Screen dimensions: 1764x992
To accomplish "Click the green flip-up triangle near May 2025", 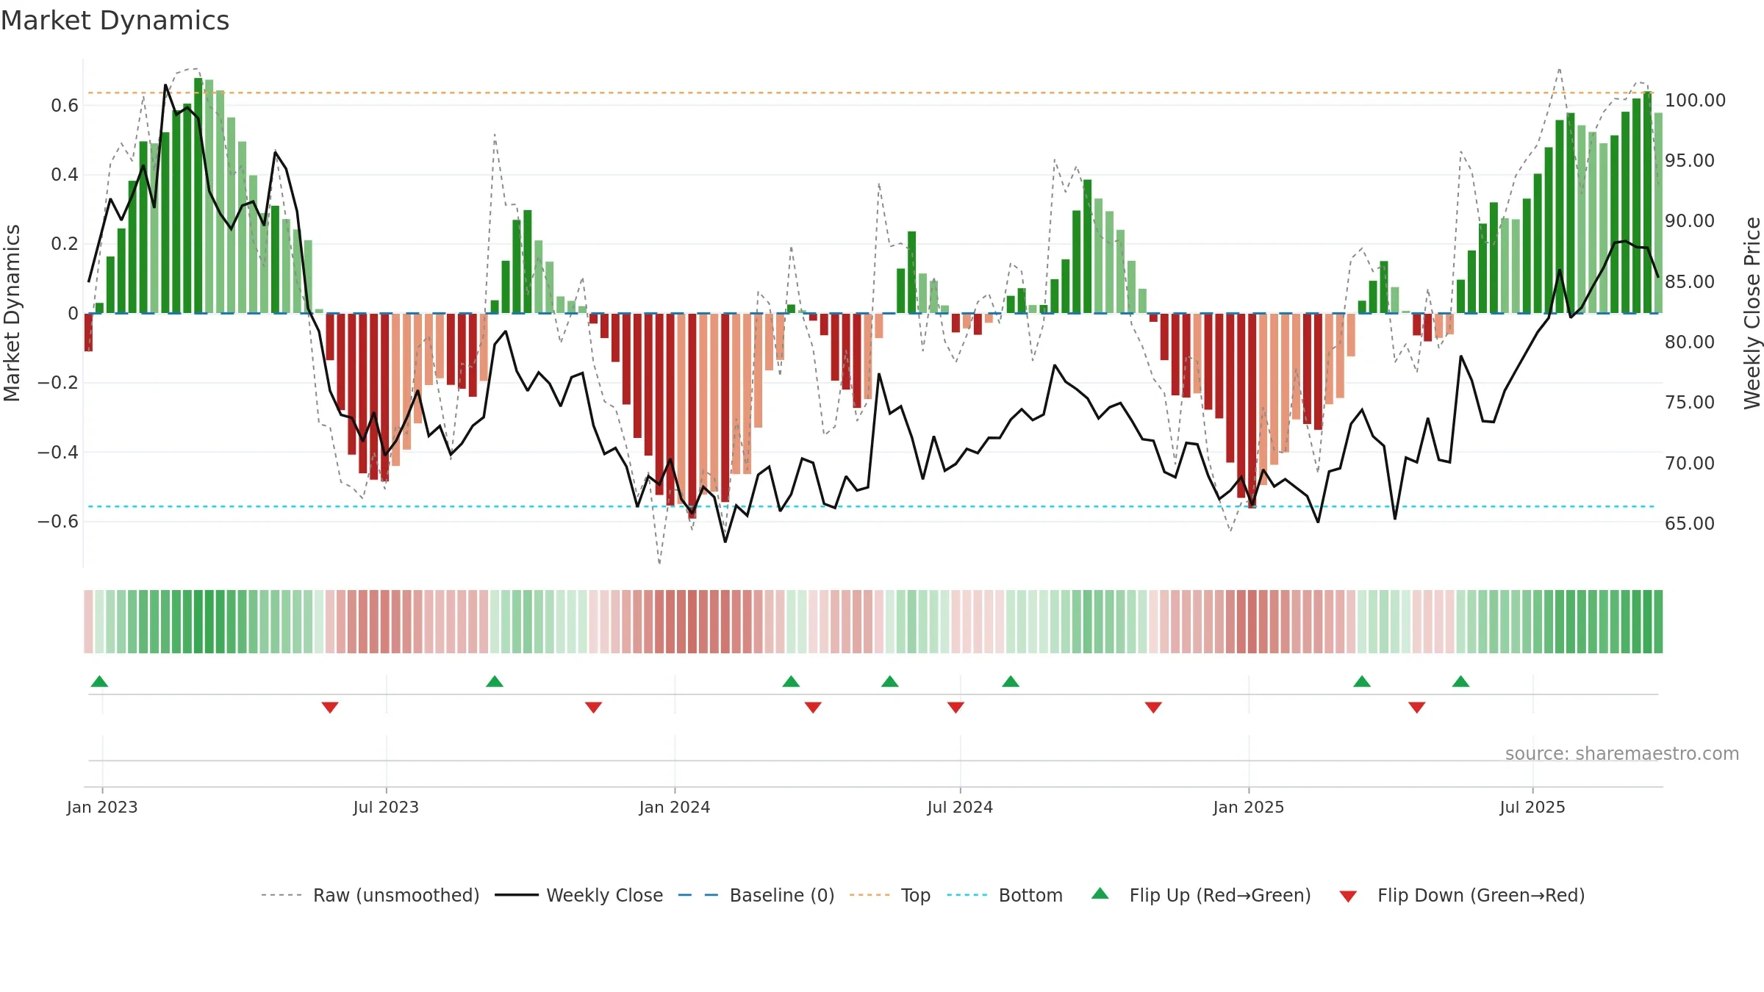I will [1460, 681].
